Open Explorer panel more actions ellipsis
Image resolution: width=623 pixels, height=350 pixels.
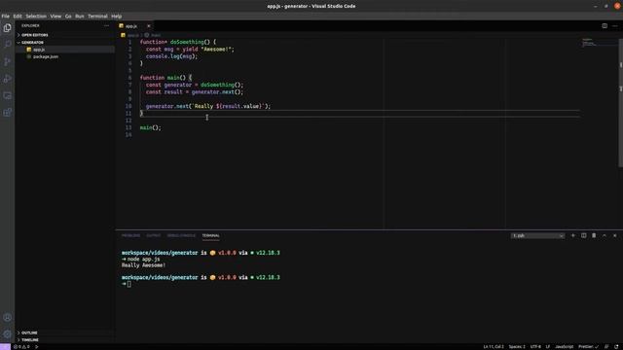(x=106, y=26)
